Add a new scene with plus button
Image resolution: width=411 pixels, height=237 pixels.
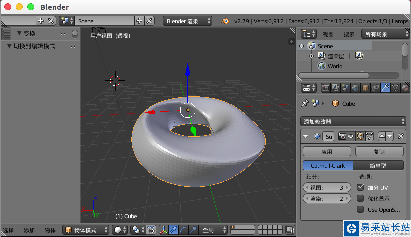(139, 21)
